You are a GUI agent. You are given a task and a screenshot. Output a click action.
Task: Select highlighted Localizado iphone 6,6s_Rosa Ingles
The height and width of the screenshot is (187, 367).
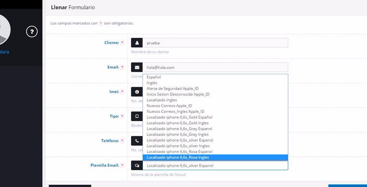[x=215, y=158]
